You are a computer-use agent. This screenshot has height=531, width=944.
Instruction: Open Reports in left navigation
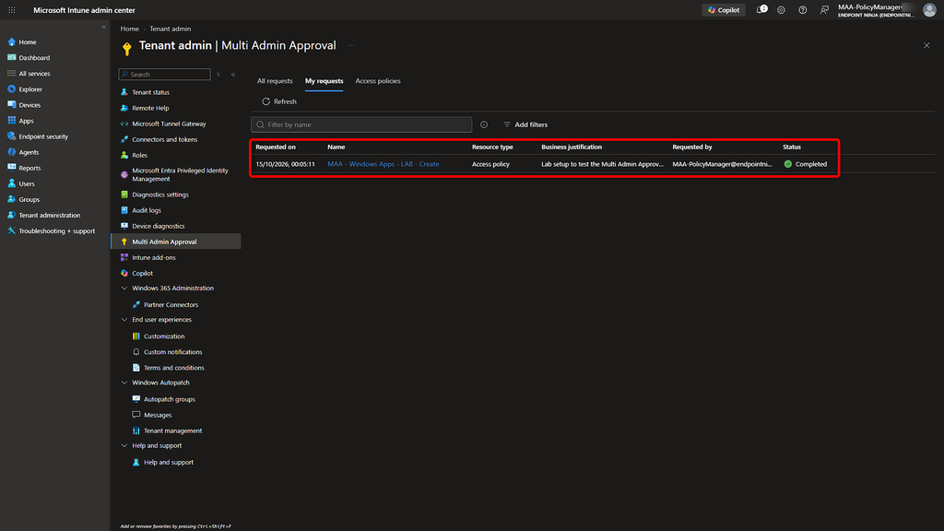(x=29, y=168)
